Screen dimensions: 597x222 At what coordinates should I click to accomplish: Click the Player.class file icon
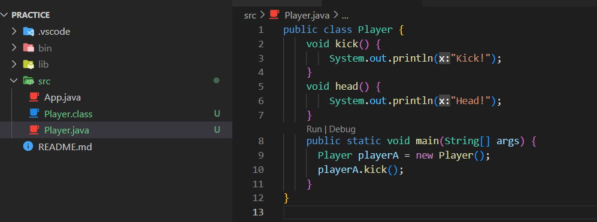coord(35,114)
